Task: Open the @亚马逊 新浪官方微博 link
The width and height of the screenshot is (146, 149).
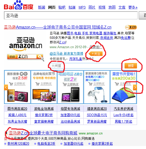Action: point(66,54)
